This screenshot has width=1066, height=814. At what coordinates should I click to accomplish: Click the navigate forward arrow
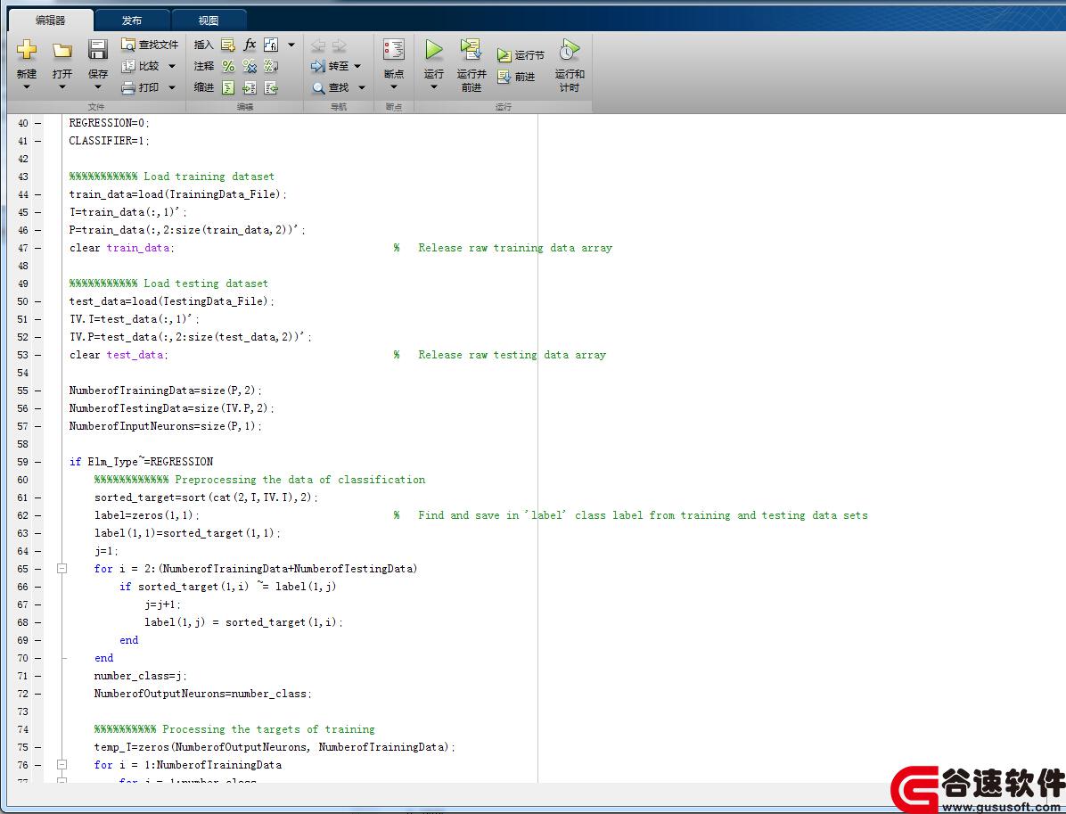339,45
